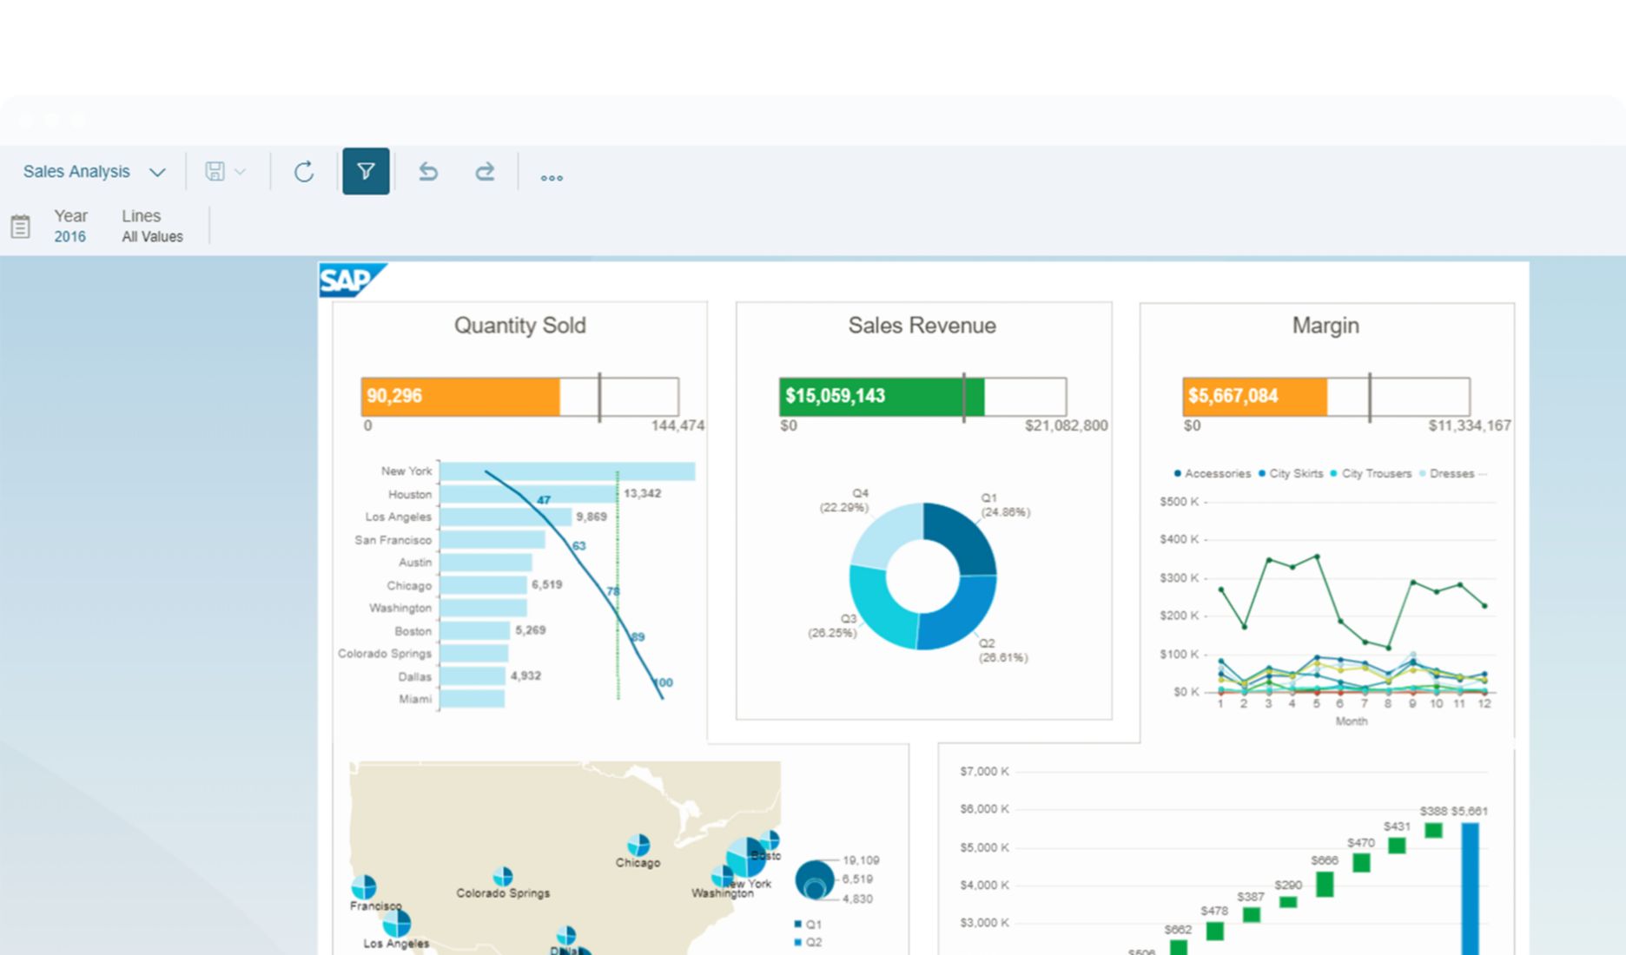The height and width of the screenshot is (955, 1626).
Task: Toggle Accessories series in Margin legend
Action: [x=1212, y=474]
